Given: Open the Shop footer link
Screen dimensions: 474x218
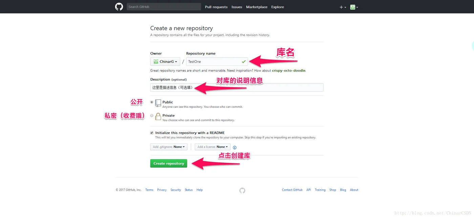Looking at the screenshot, I should pyautogui.click(x=333, y=190).
